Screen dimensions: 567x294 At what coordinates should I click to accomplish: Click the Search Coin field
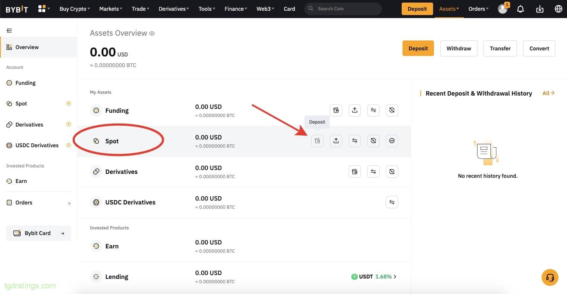[x=343, y=9]
